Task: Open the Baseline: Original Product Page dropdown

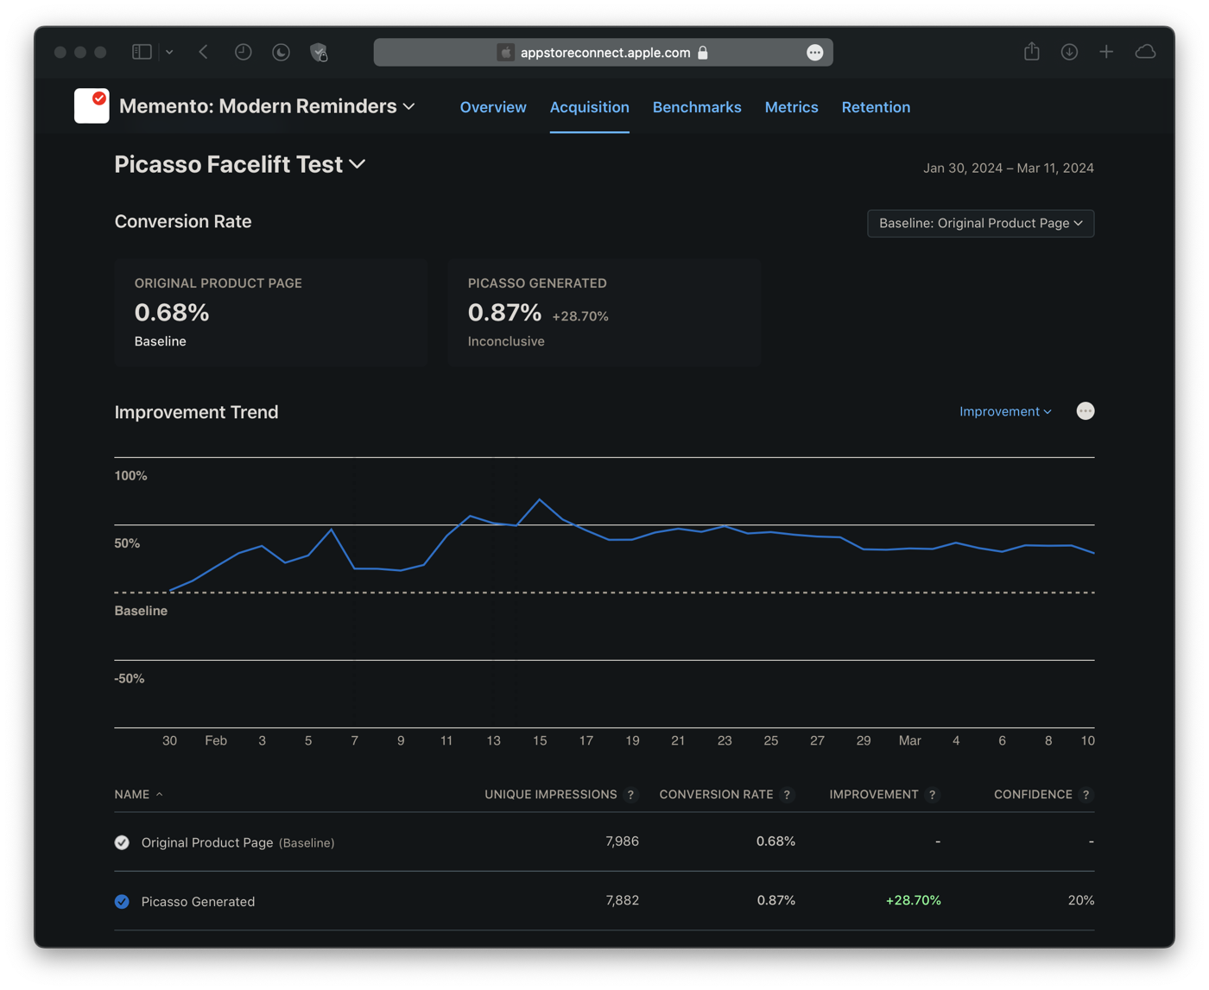Action: click(981, 224)
